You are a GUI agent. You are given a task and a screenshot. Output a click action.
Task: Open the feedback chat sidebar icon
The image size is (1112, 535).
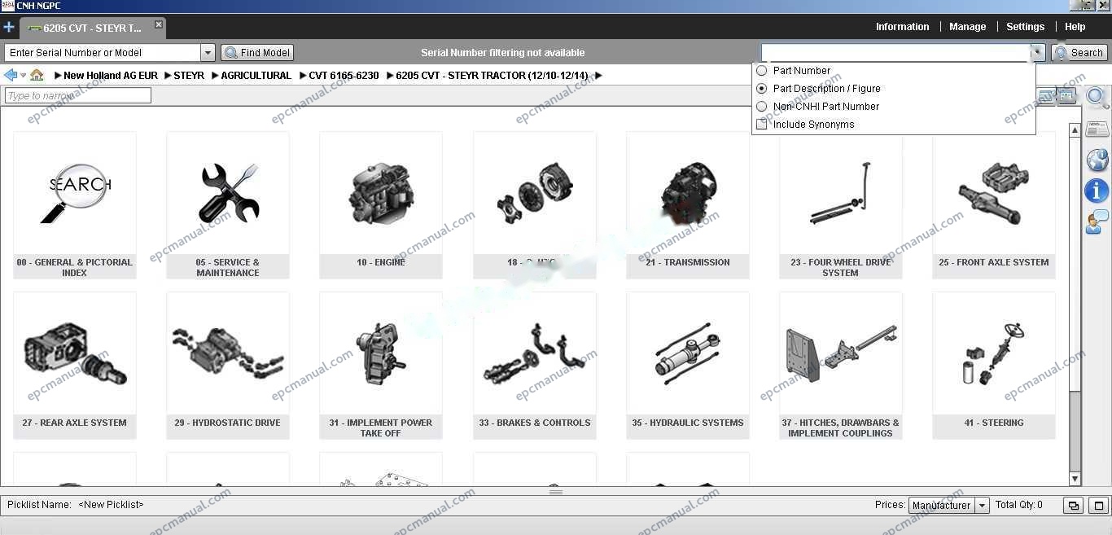coord(1097,221)
